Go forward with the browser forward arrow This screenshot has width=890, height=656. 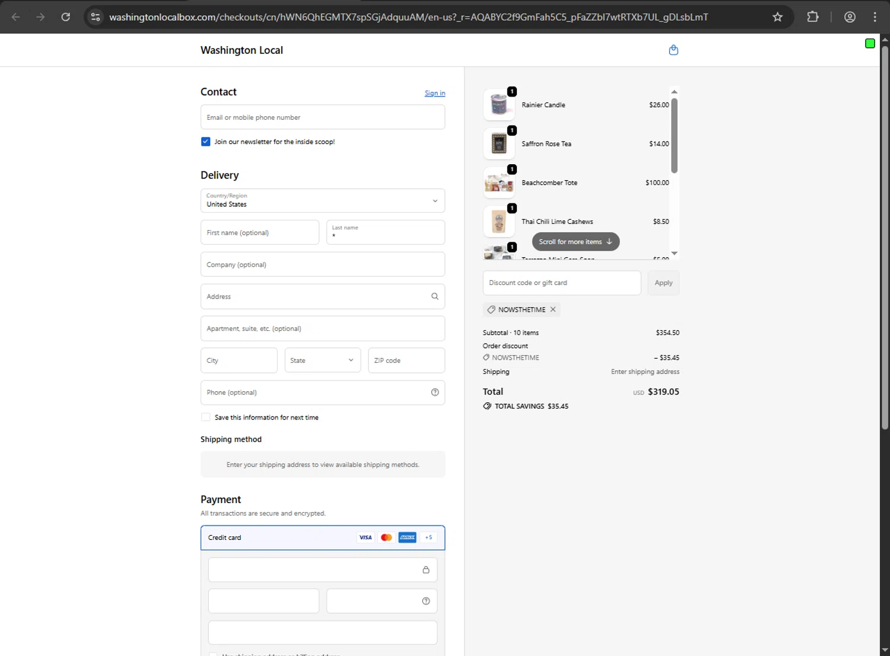tap(40, 17)
